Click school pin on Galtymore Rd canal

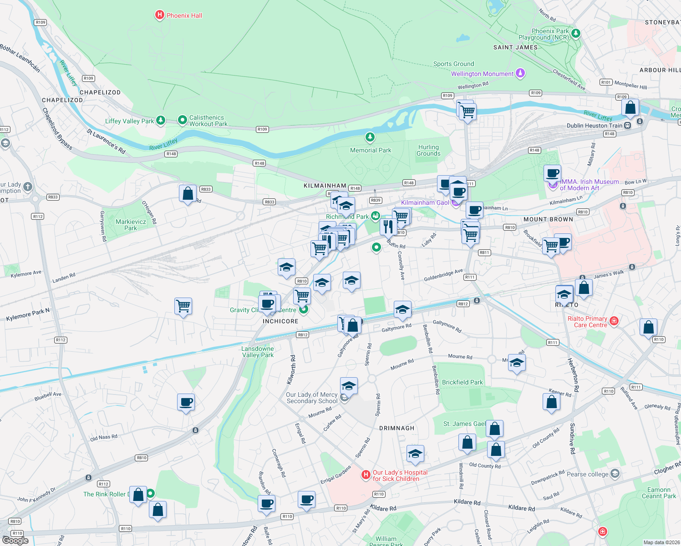402,310
